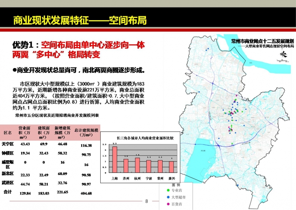Select the 钟楼区 row label
The height and width of the screenshot is (210, 296).
(x=8, y=153)
